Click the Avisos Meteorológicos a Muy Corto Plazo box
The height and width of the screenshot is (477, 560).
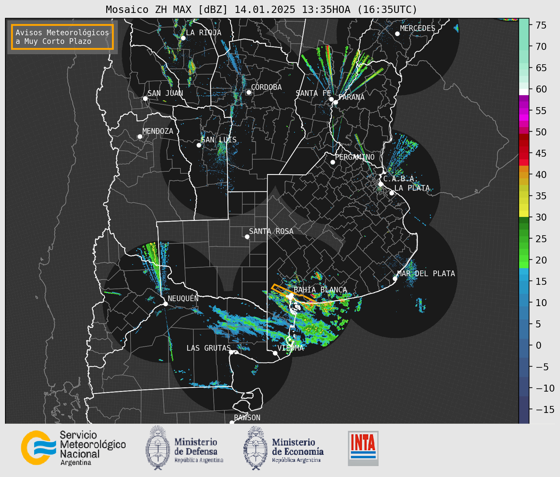click(62, 37)
